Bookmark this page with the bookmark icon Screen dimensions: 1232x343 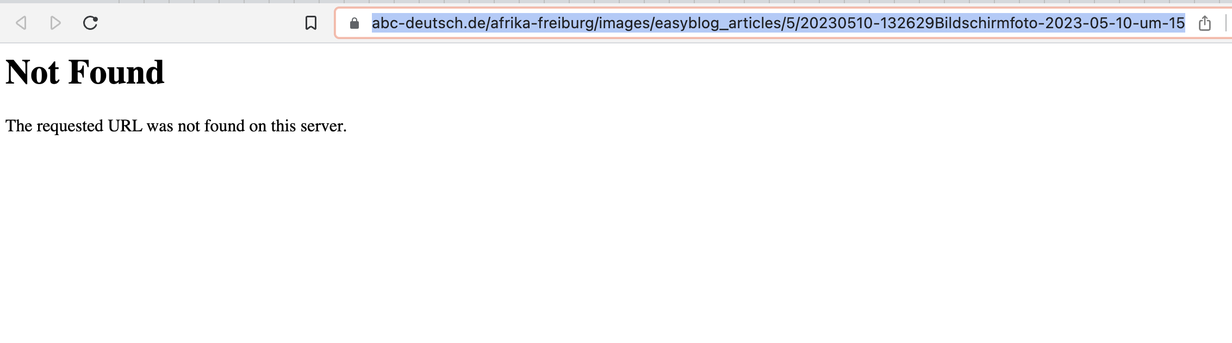(x=311, y=23)
